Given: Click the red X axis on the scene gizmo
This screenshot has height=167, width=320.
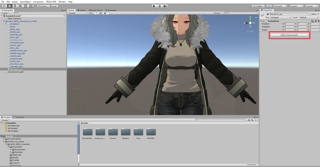Looking at the screenshot, I should [x=246, y=23].
